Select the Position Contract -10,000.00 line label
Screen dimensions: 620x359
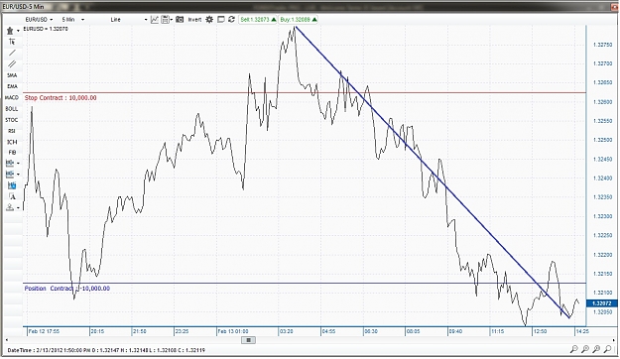pyautogui.click(x=67, y=289)
